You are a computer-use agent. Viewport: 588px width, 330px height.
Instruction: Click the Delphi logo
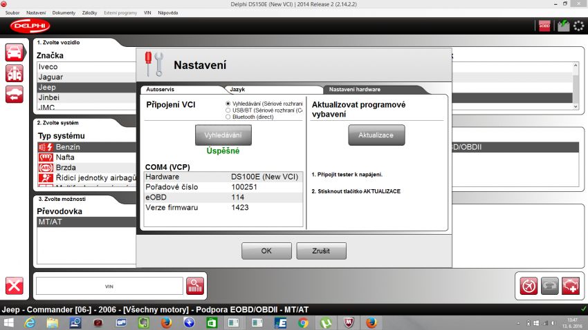click(x=30, y=26)
